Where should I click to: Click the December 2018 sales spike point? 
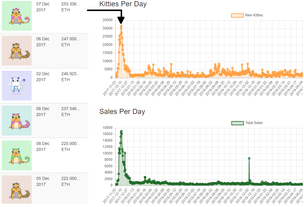point(249,158)
